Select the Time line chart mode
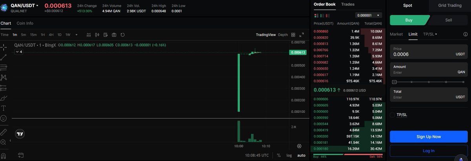This screenshot has width=471, height=161. [4, 35]
